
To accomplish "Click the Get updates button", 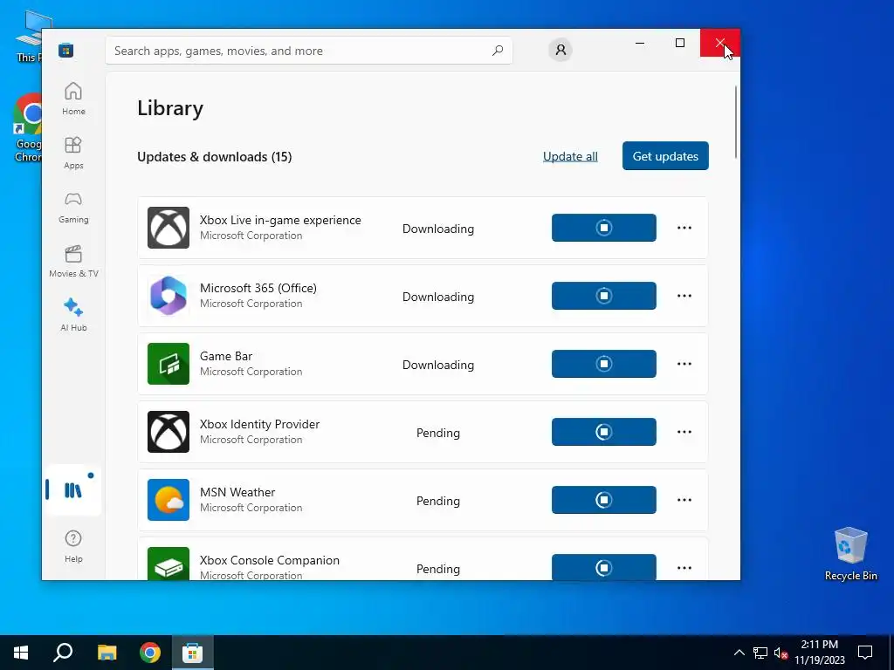I will point(665,156).
